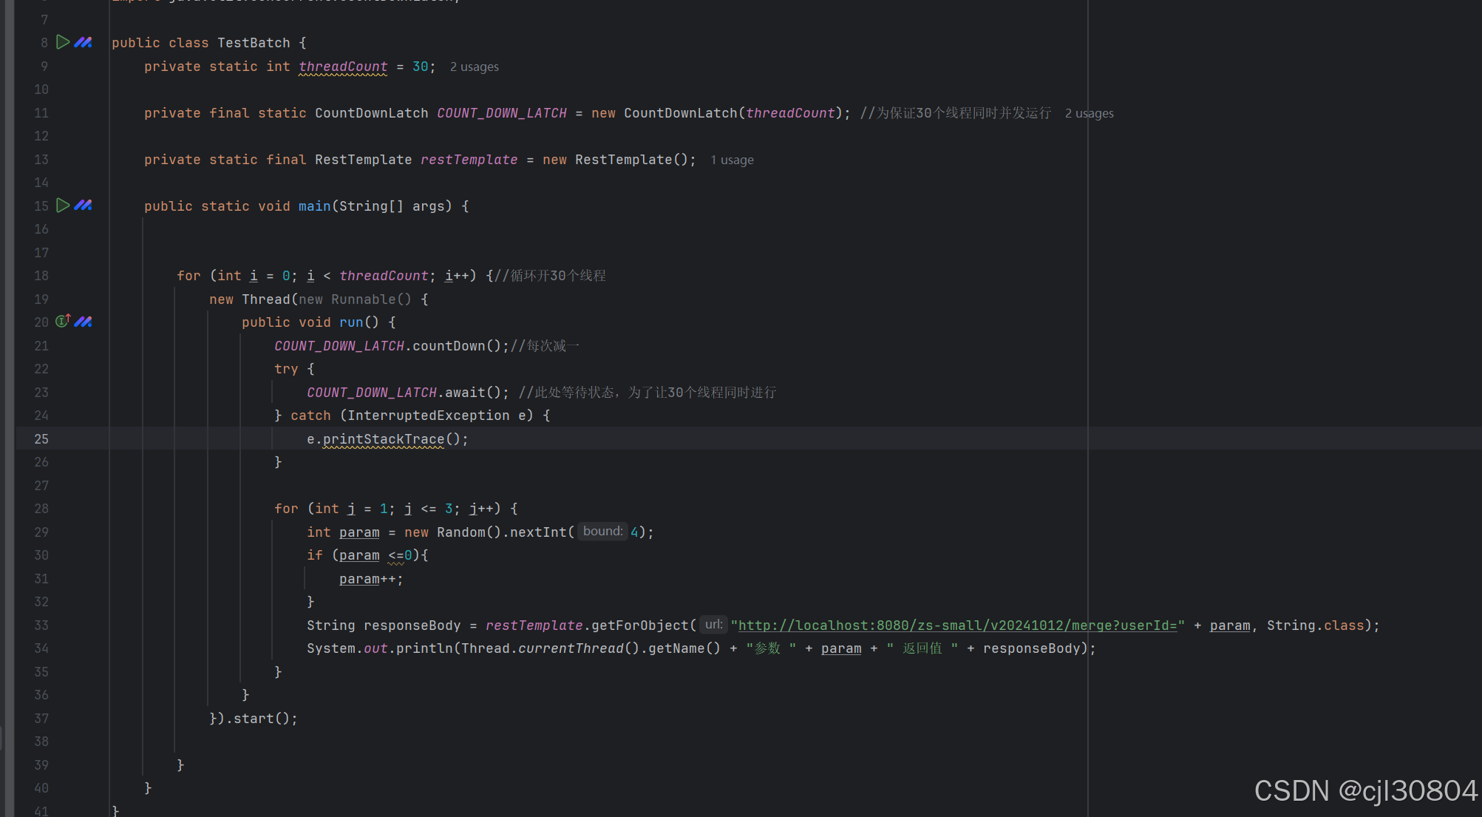The width and height of the screenshot is (1482, 817).
Task: Click the printStackTrace method call on line 25
Action: coord(383,439)
